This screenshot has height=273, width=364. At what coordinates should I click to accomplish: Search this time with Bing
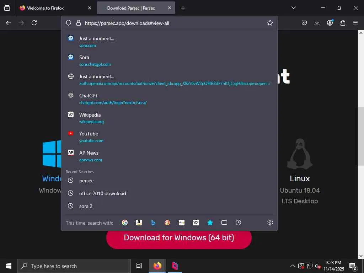coord(153,223)
